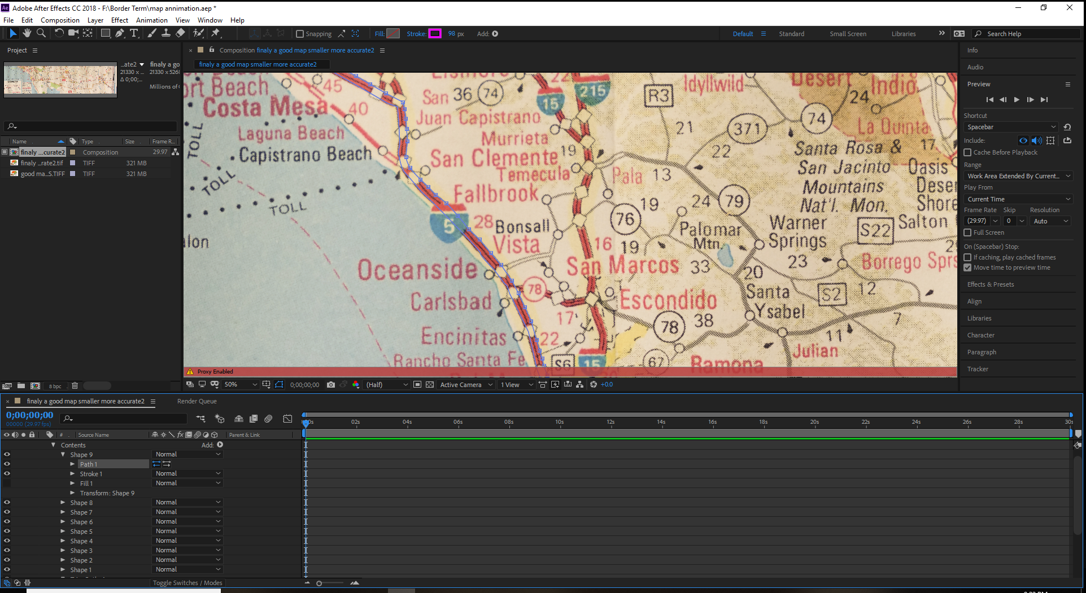
Task: Select the Type tool
Action: [x=134, y=33]
